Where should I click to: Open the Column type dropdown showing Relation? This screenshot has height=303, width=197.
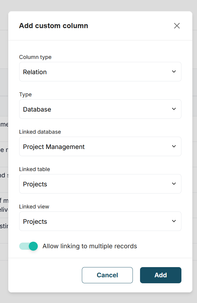96,72
